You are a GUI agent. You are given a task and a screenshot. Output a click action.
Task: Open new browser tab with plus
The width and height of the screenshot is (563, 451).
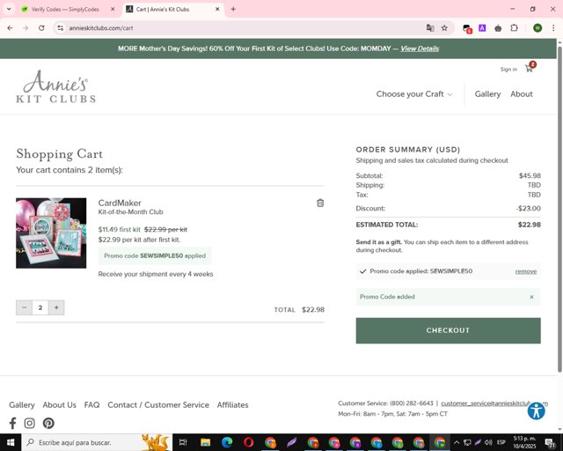click(x=233, y=10)
